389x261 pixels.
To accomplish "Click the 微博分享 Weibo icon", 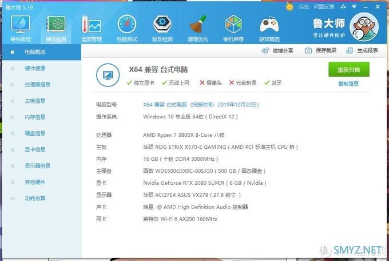I will tap(265, 51).
